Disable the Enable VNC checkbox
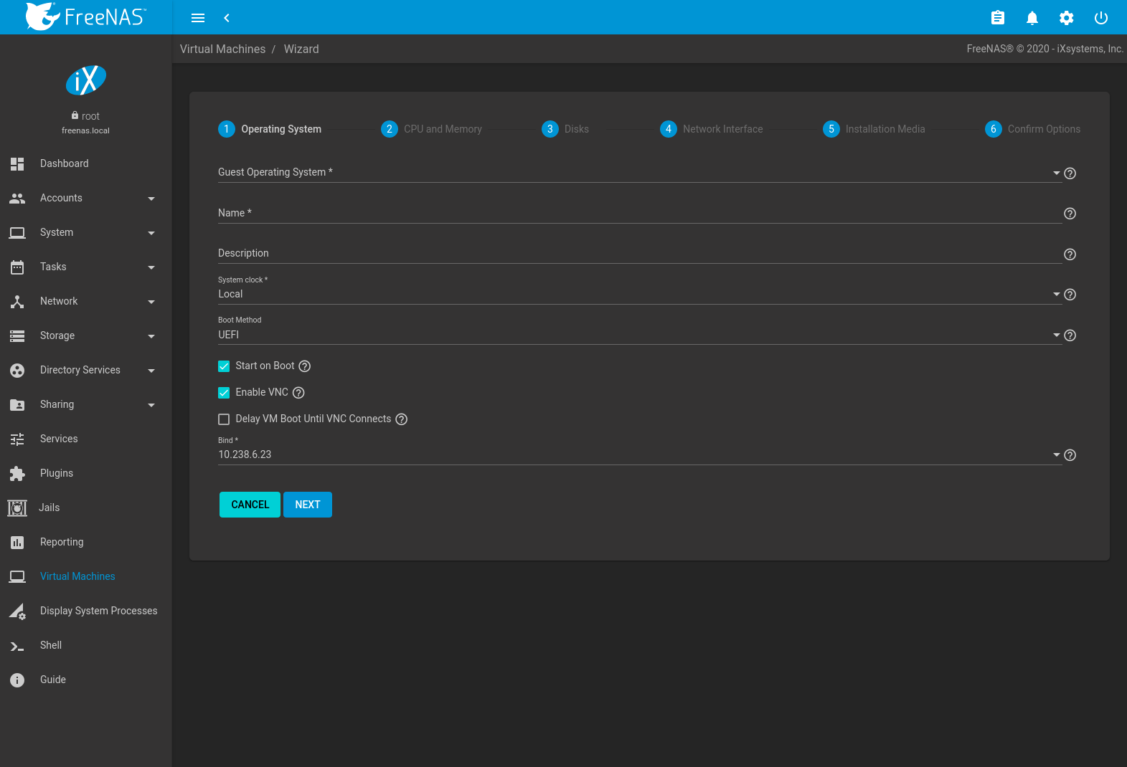 (x=224, y=393)
